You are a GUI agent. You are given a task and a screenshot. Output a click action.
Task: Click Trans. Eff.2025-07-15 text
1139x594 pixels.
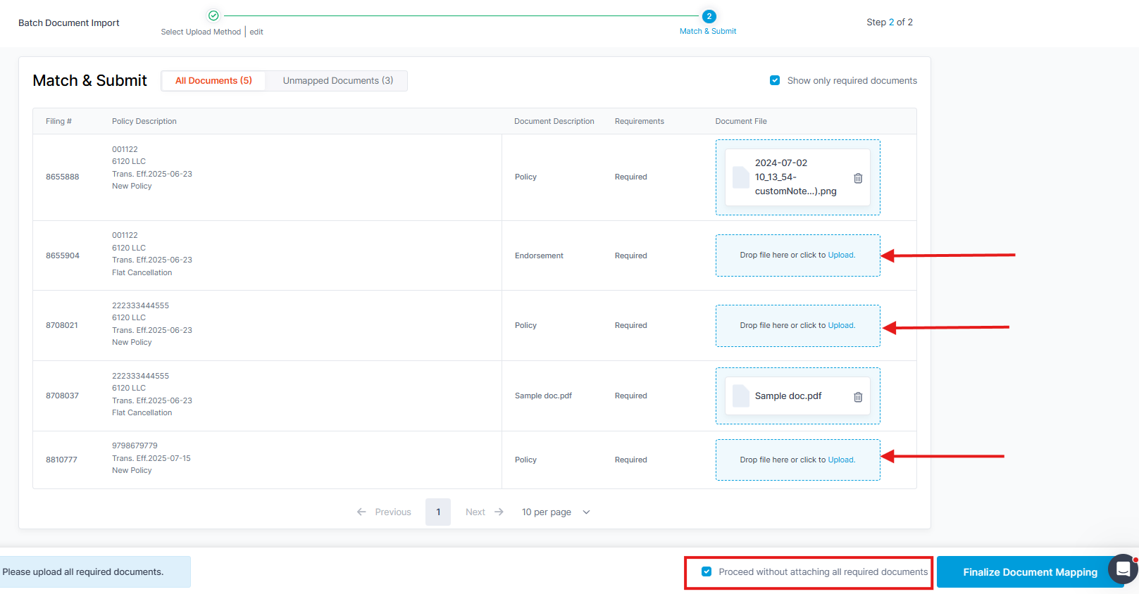pyautogui.click(x=151, y=458)
